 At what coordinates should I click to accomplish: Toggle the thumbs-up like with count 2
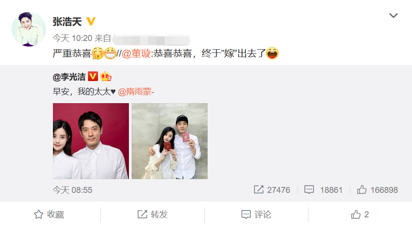(360, 215)
